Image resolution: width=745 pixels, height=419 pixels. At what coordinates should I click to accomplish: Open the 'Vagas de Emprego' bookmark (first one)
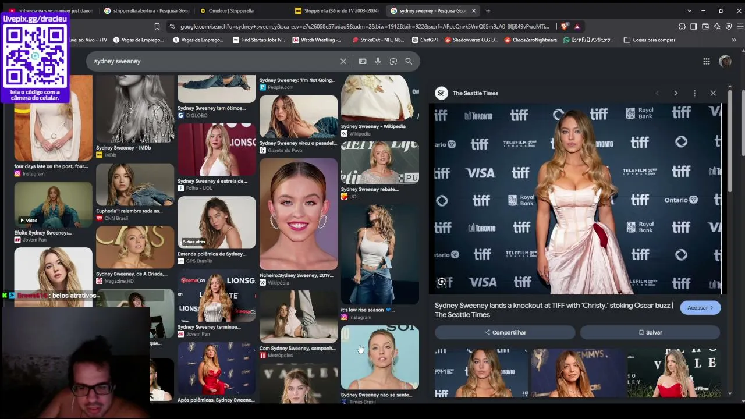pos(139,40)
